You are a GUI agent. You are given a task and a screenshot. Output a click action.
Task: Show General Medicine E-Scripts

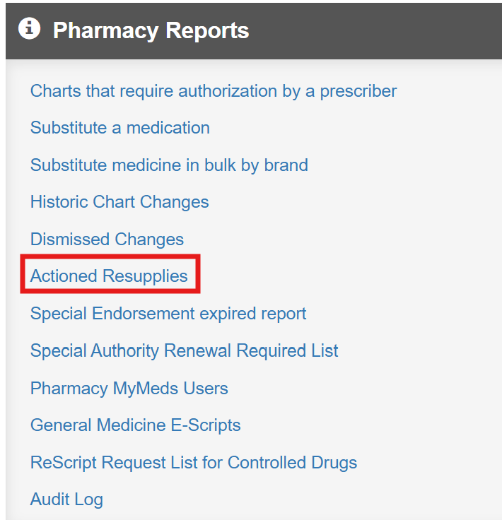(x=135, y=425)
